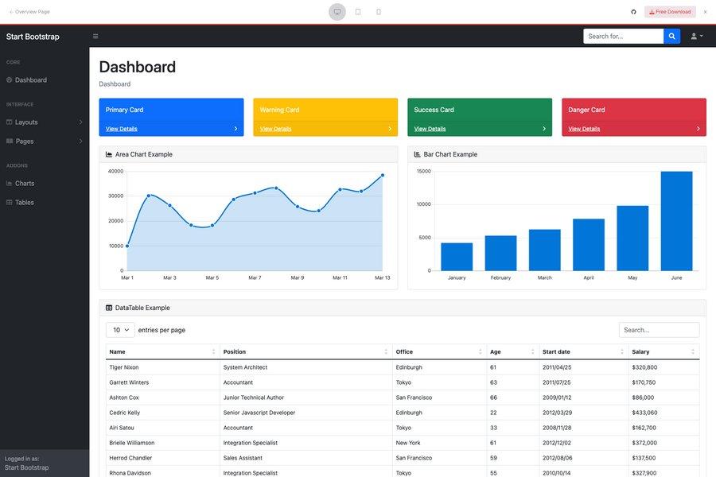Click View Details on the Danger Card
Screen dimensions: 716x477
pos(582,126)
